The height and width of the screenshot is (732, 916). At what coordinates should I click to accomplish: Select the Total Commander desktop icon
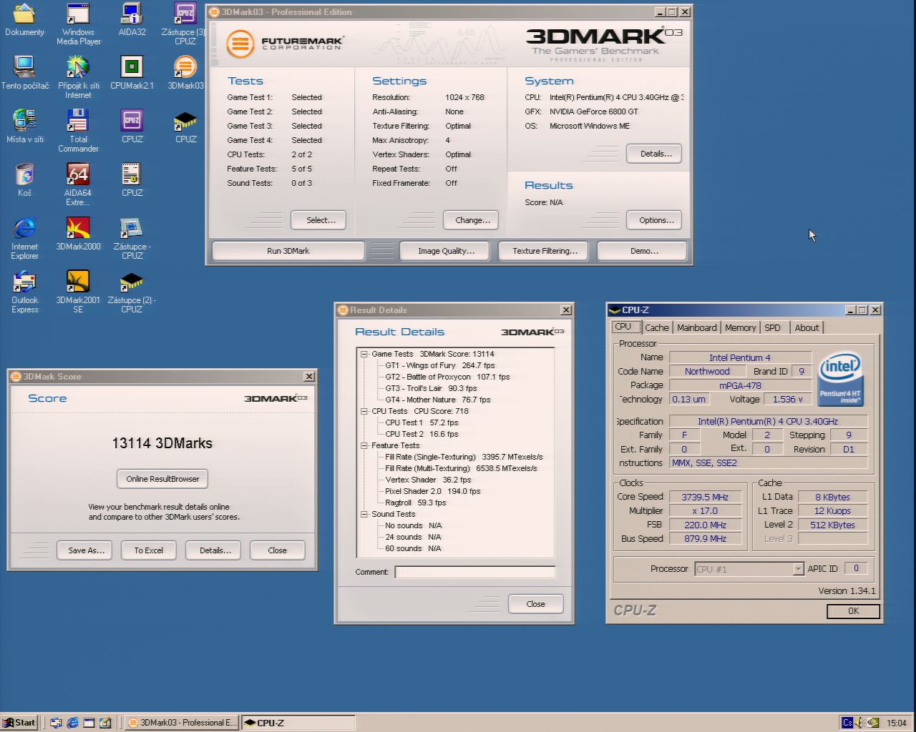[78, 131]
